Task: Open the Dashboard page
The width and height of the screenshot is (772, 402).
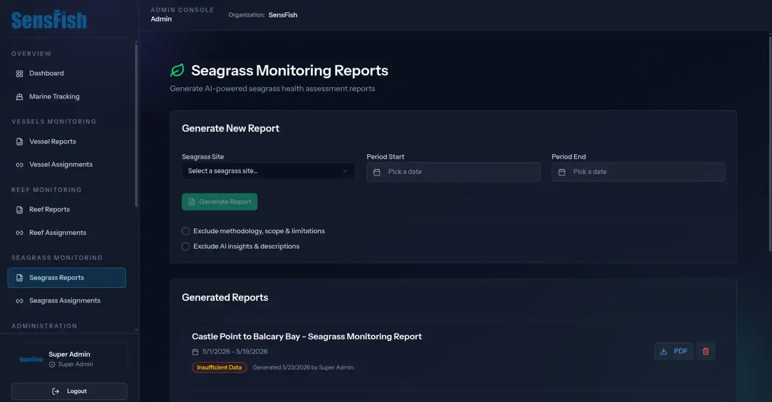Action: point(67,73)
